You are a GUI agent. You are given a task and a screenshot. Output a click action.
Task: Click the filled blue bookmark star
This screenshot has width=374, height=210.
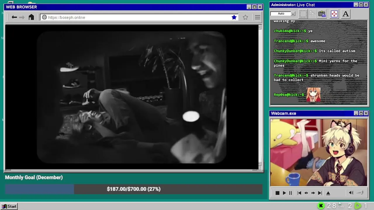pos(234,17)
